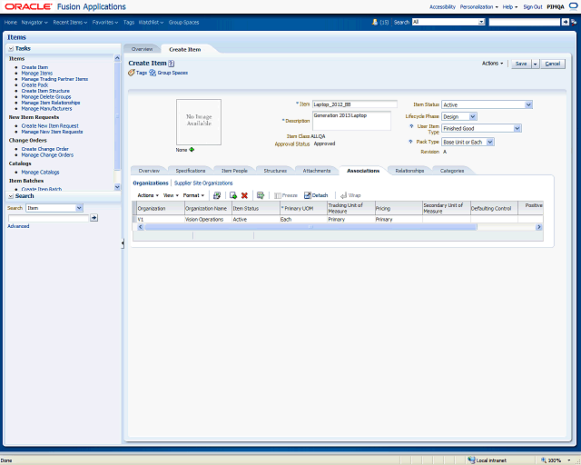Click into the Description text field
This screenshot has width=581, height=465.
tap(350, 120)
